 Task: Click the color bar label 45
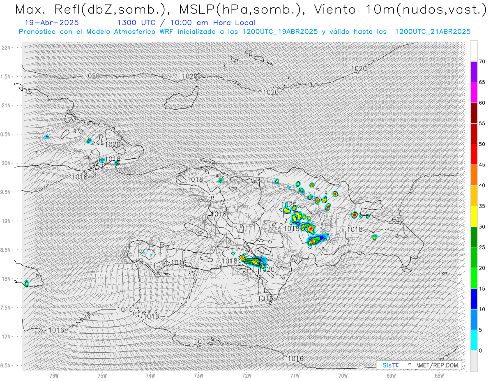pyautogui.click(x=482, y=165)
